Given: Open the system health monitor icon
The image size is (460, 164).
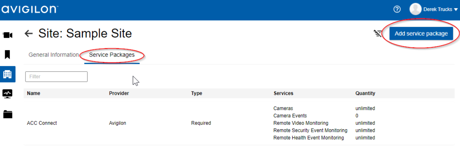Looking at the screenshot, I should pyautogui.click(x=7, y=94).
